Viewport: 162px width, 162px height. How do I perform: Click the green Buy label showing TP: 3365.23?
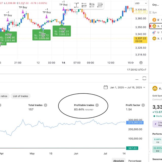click(62, 31)
